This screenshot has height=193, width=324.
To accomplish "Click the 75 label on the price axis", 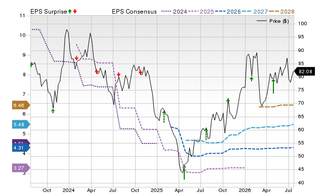I will [x=301, y=90].
